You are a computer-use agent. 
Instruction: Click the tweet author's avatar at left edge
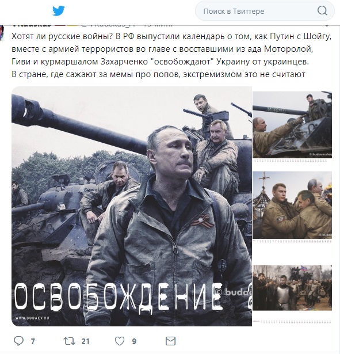click(2, 33)
